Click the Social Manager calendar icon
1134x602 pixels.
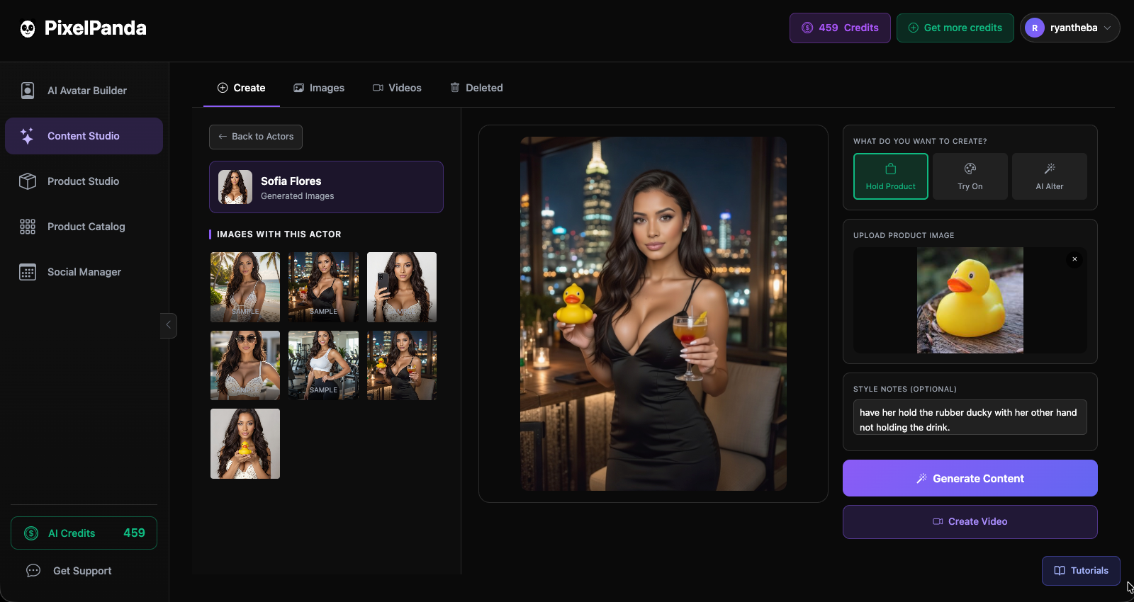coord(28,272)
